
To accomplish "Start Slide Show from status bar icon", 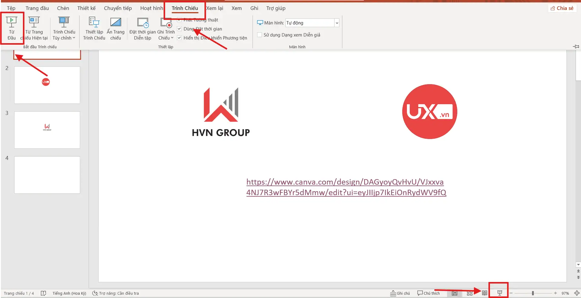I will 498,292.
